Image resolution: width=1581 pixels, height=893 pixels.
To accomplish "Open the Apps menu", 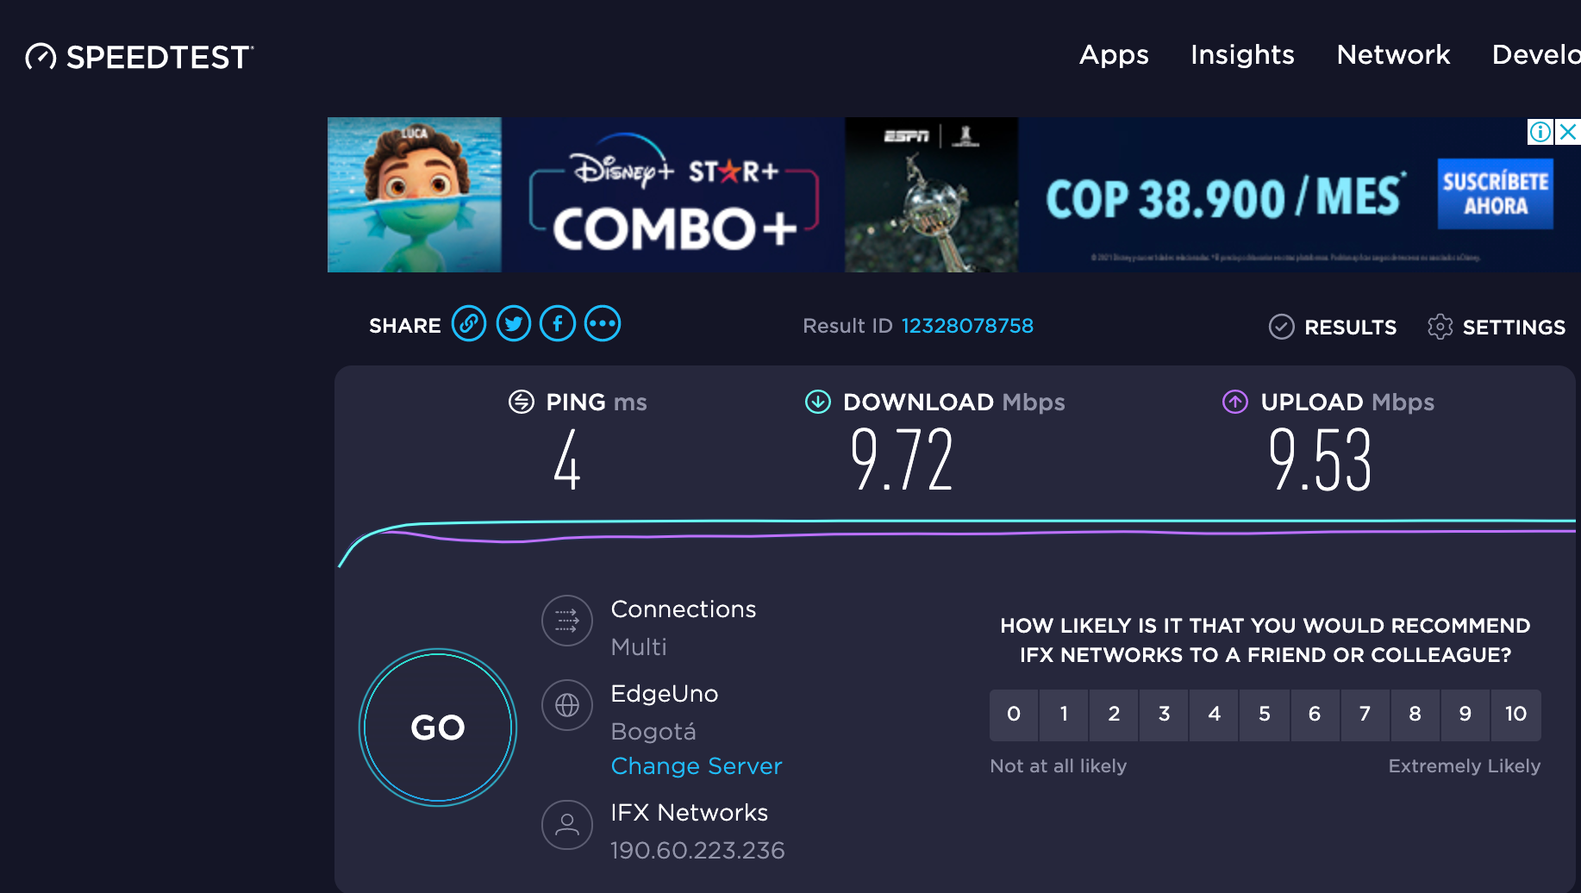I will pos(1114,55).
